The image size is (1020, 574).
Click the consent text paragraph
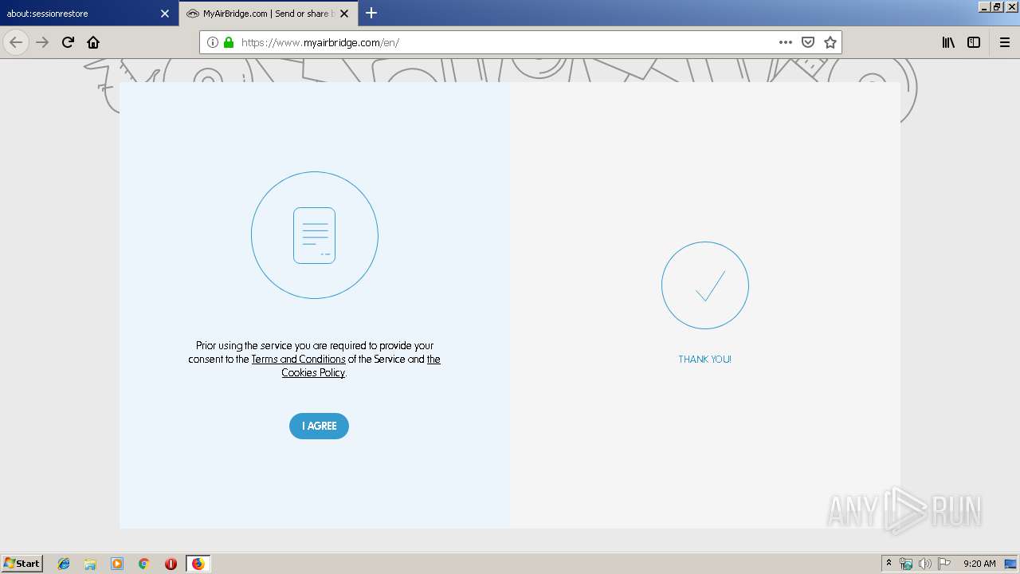[314, 360]
